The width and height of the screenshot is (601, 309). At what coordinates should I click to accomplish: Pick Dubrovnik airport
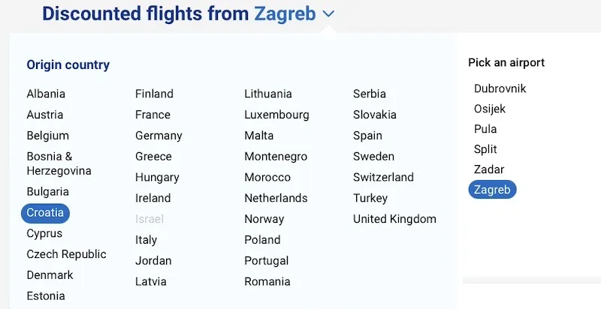500,88
